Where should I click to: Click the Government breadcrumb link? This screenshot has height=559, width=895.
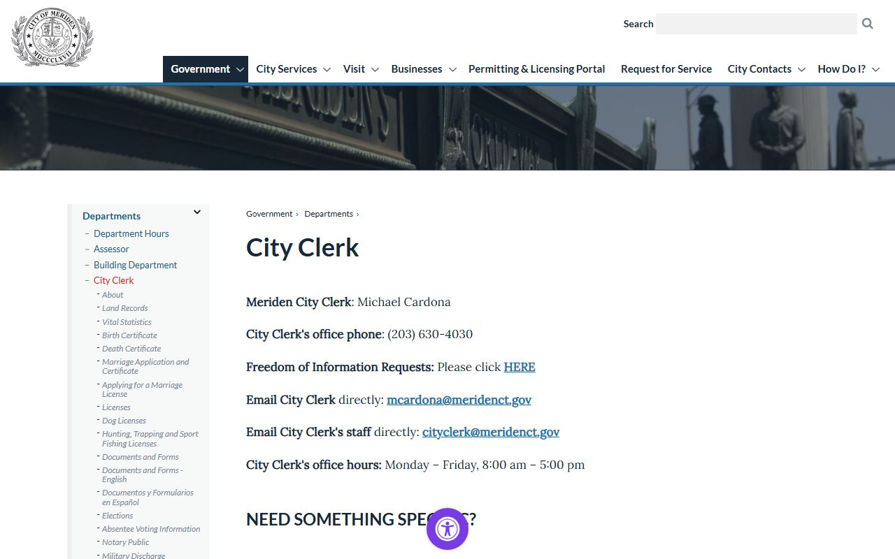269,214
